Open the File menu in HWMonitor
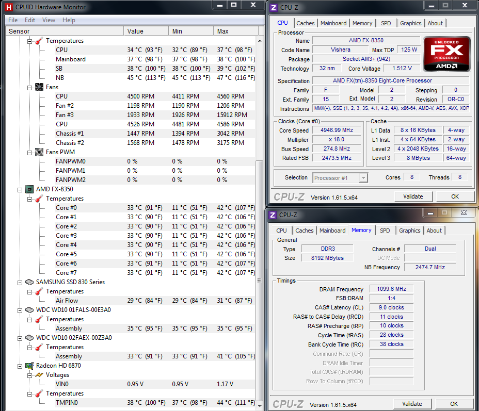479x411 pixels. coord(13,20)
